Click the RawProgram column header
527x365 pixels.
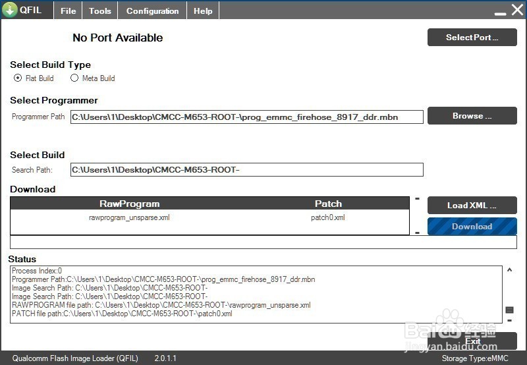[129, 204]
